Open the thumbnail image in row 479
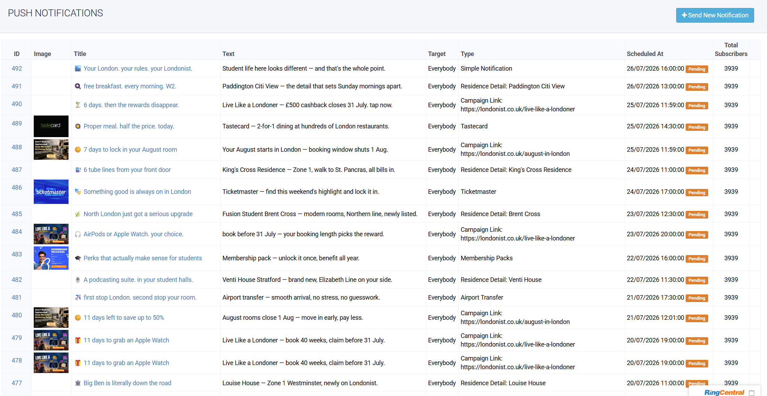Viewport: 767px width, 396px height. pos(51,340)
